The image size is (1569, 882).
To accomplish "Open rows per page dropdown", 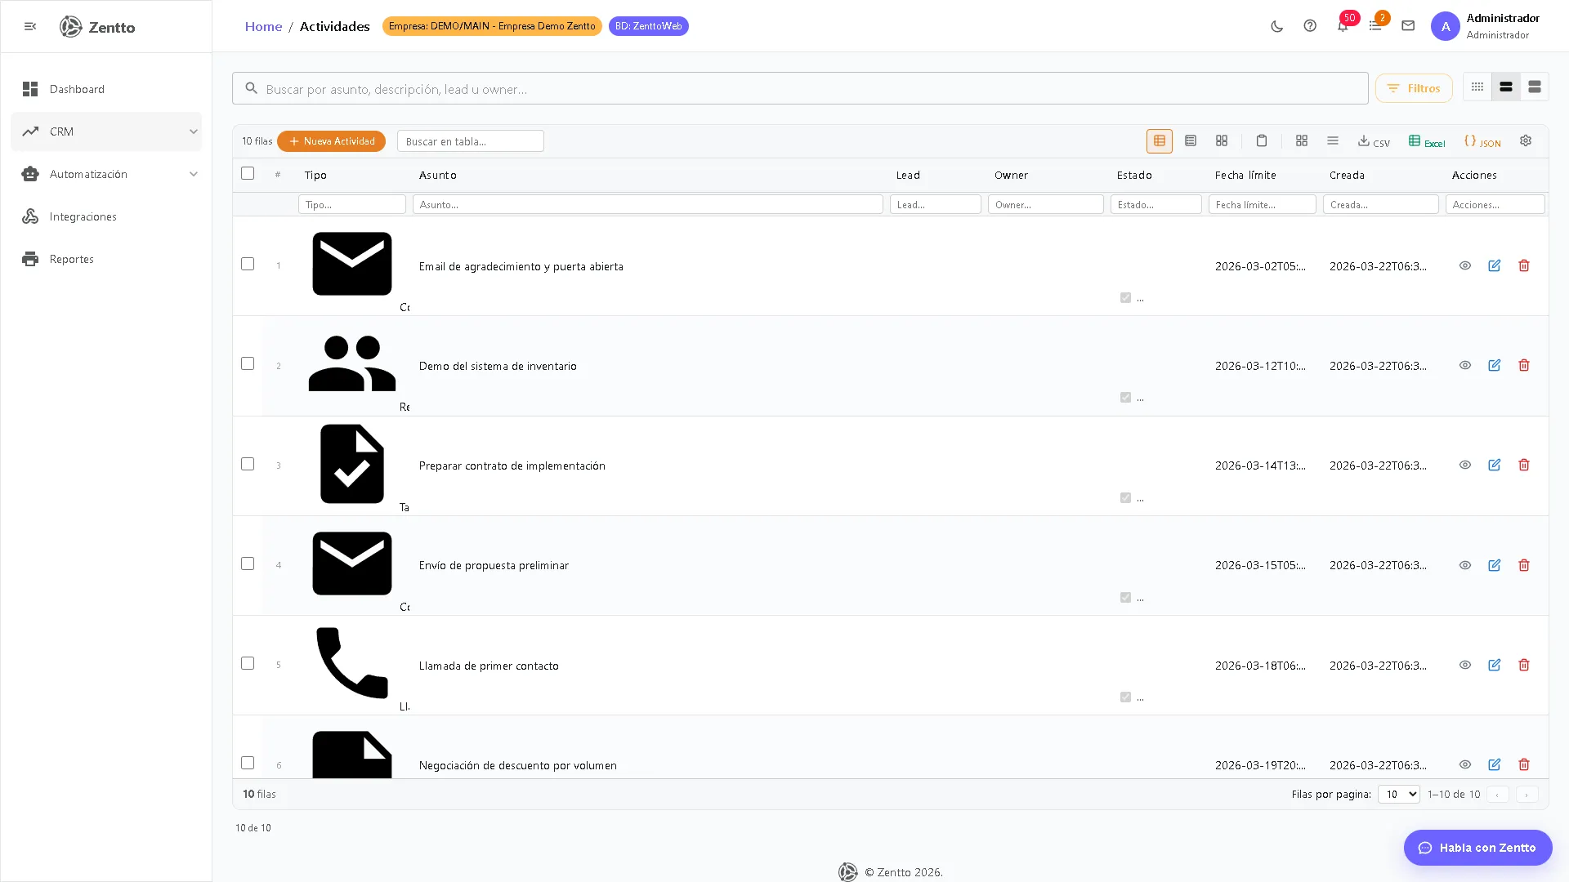I will pyautogui.click(x=1398, y=794).
